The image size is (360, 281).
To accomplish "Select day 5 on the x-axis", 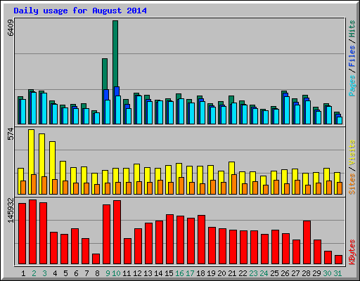I will tap(65, 273).
